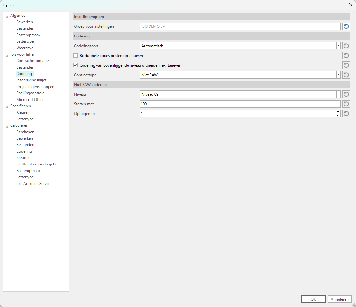Reset the Ophogen met value
The image size is (356, 307).
point(346,114)
